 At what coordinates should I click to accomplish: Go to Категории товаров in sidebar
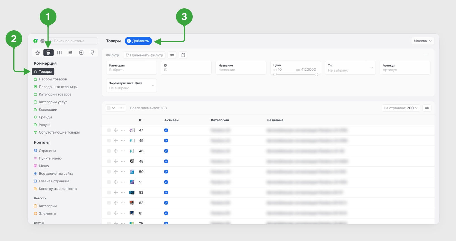coord(55,94)
